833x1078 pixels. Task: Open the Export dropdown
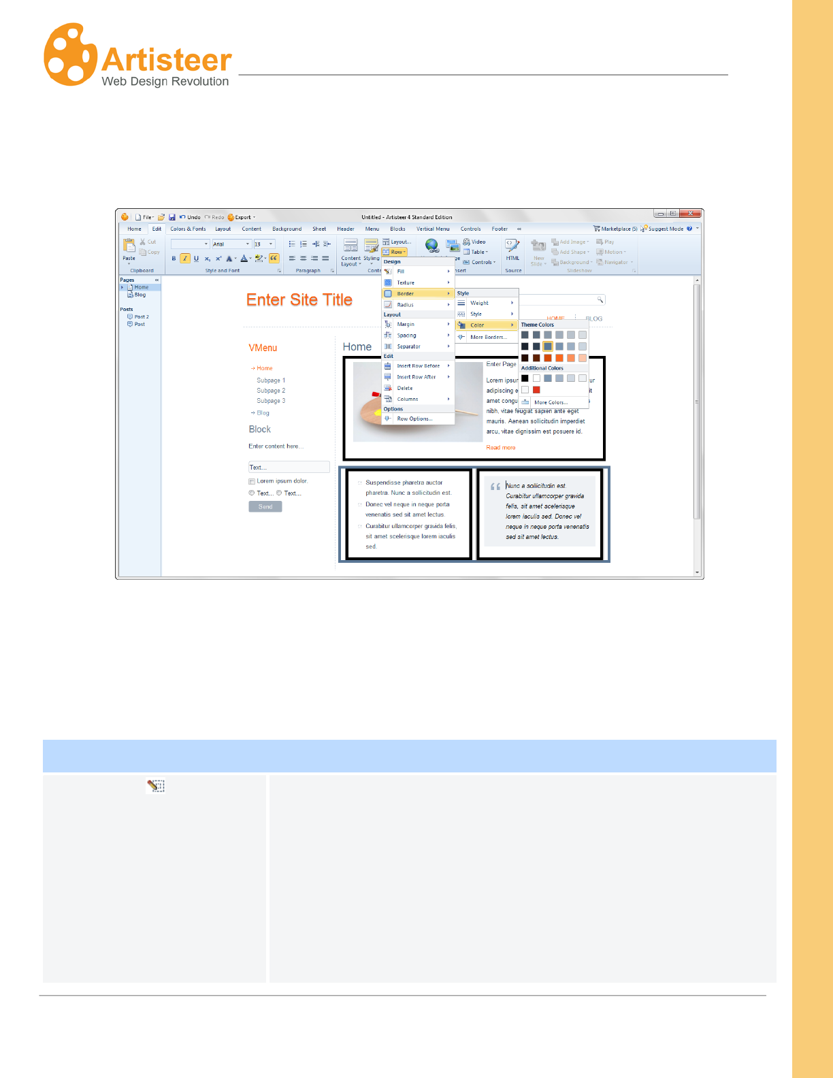tap(242, 217)
